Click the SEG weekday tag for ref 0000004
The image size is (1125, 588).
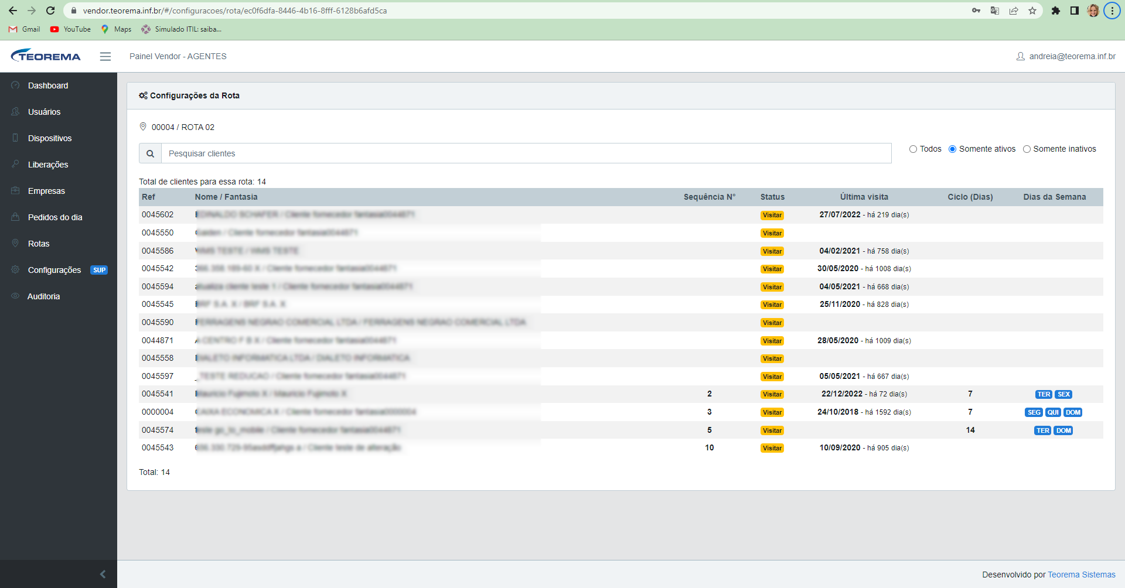(x=1034, y=412)
